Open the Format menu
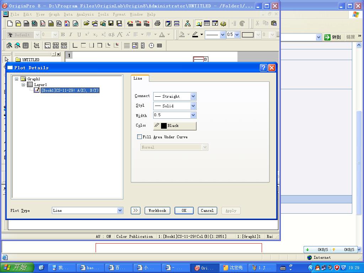Viewport: 364px width, 273px height. (x=119, y=14)
